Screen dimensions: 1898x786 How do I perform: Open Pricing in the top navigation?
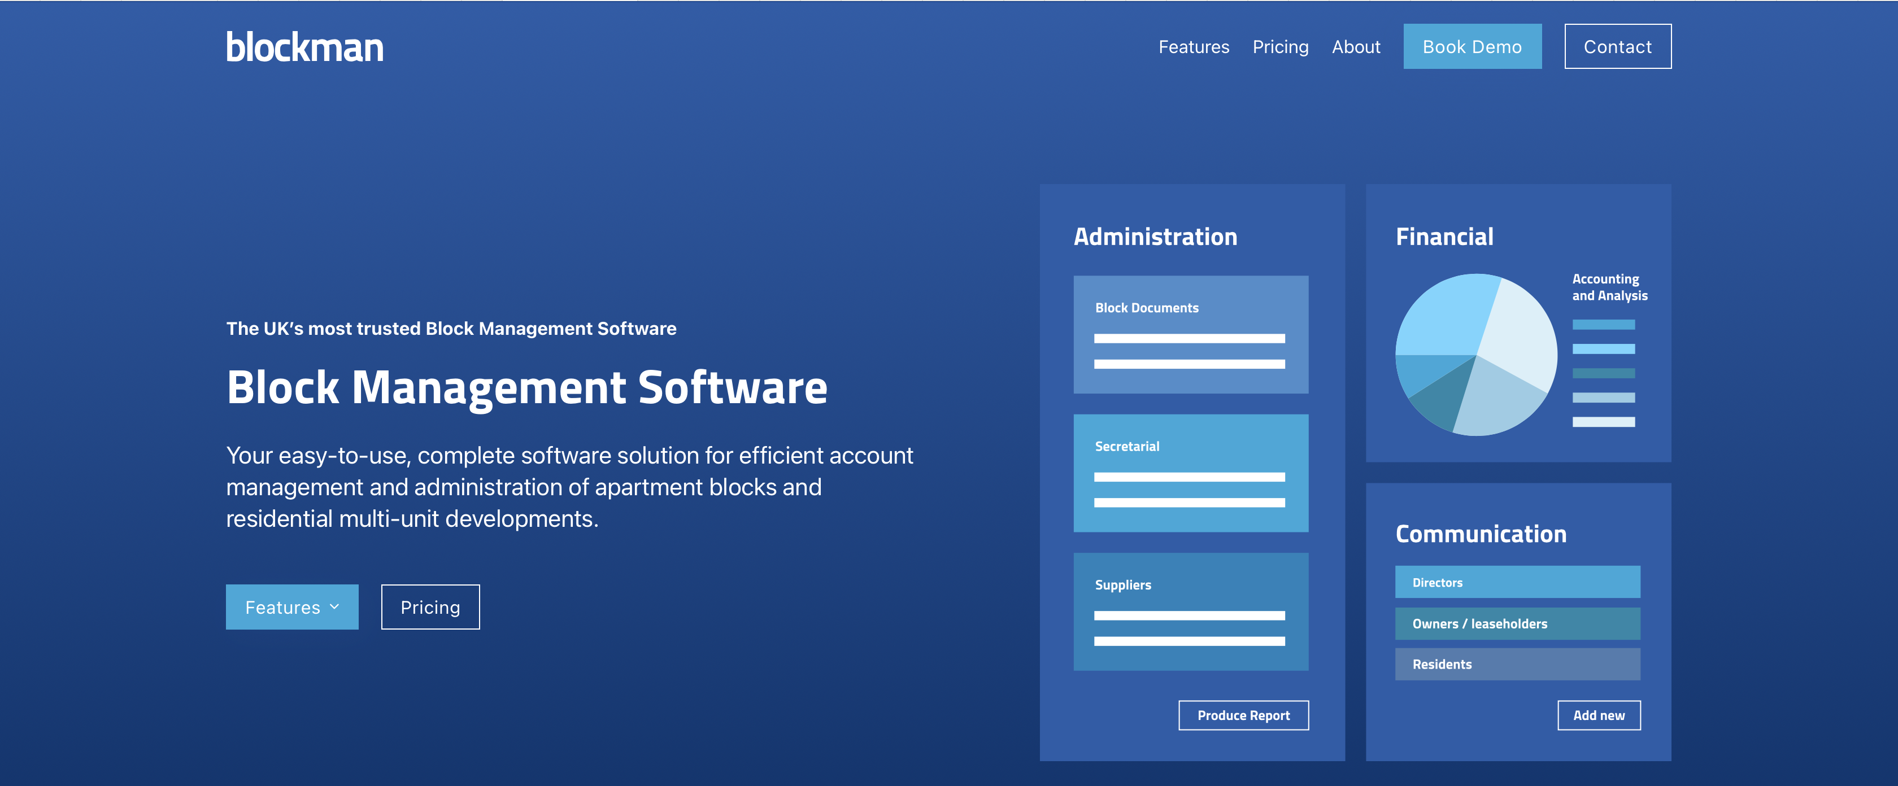[1281, 47]
